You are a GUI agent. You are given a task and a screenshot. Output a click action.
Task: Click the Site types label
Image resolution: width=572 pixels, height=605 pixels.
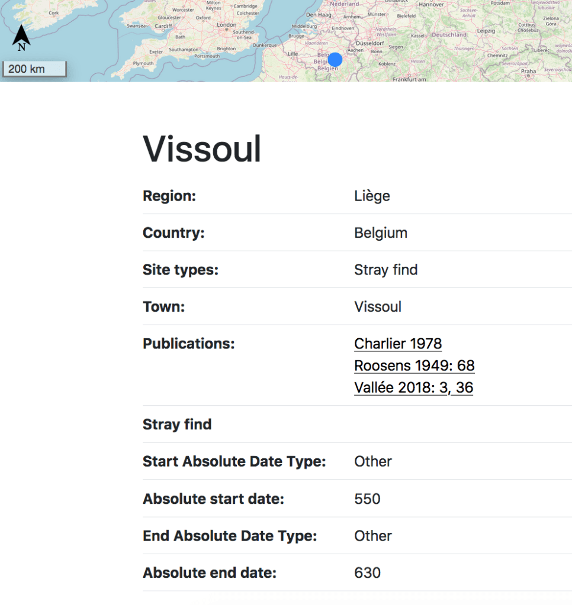pos(181,270)
